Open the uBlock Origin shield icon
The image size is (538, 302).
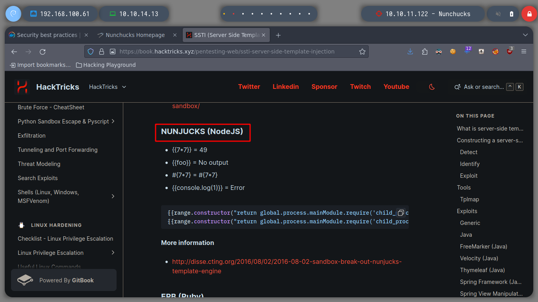pyautogui.click(x=510, y=51)
